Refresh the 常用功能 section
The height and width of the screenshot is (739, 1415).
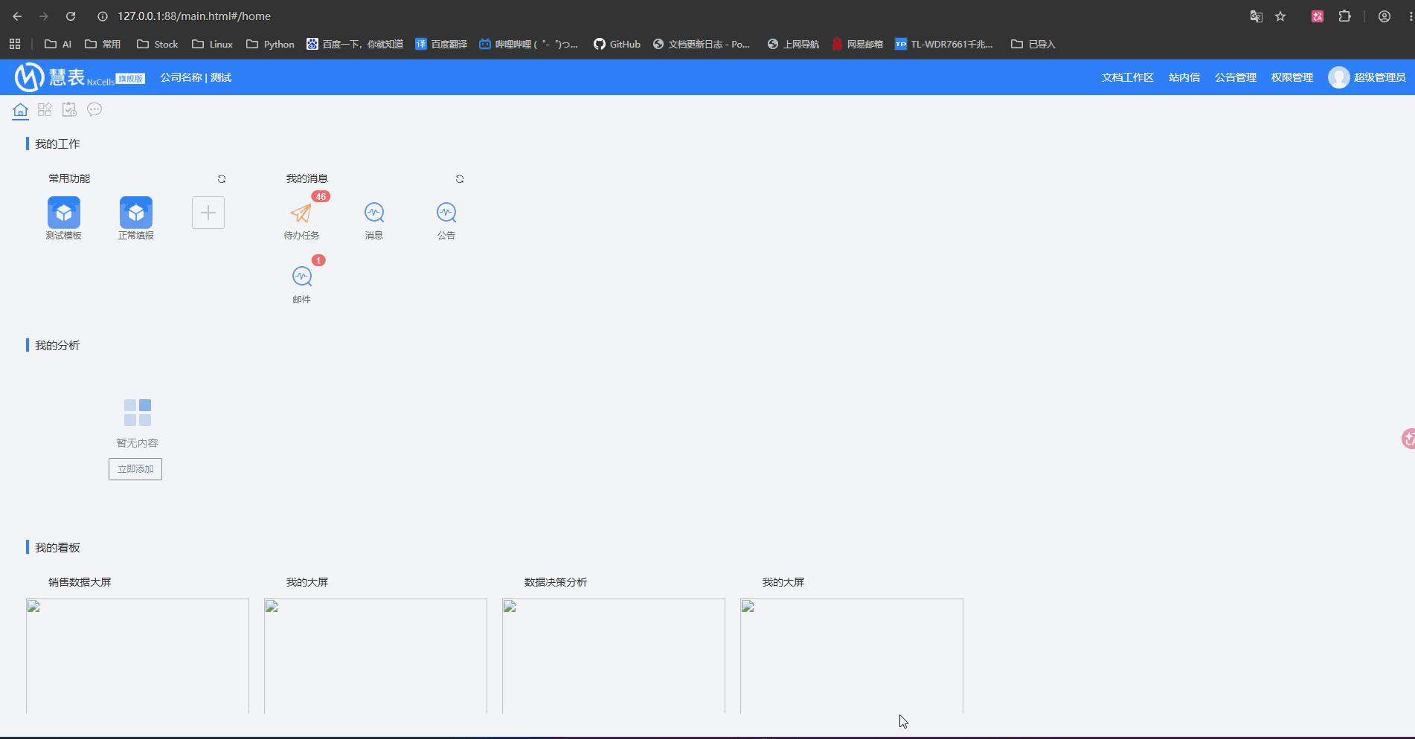222,179
